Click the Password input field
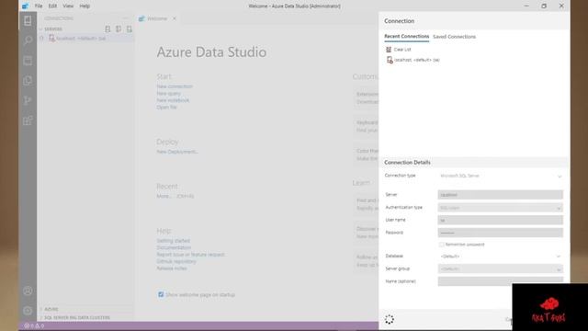The image size is (588, 331). pos(500,233)
